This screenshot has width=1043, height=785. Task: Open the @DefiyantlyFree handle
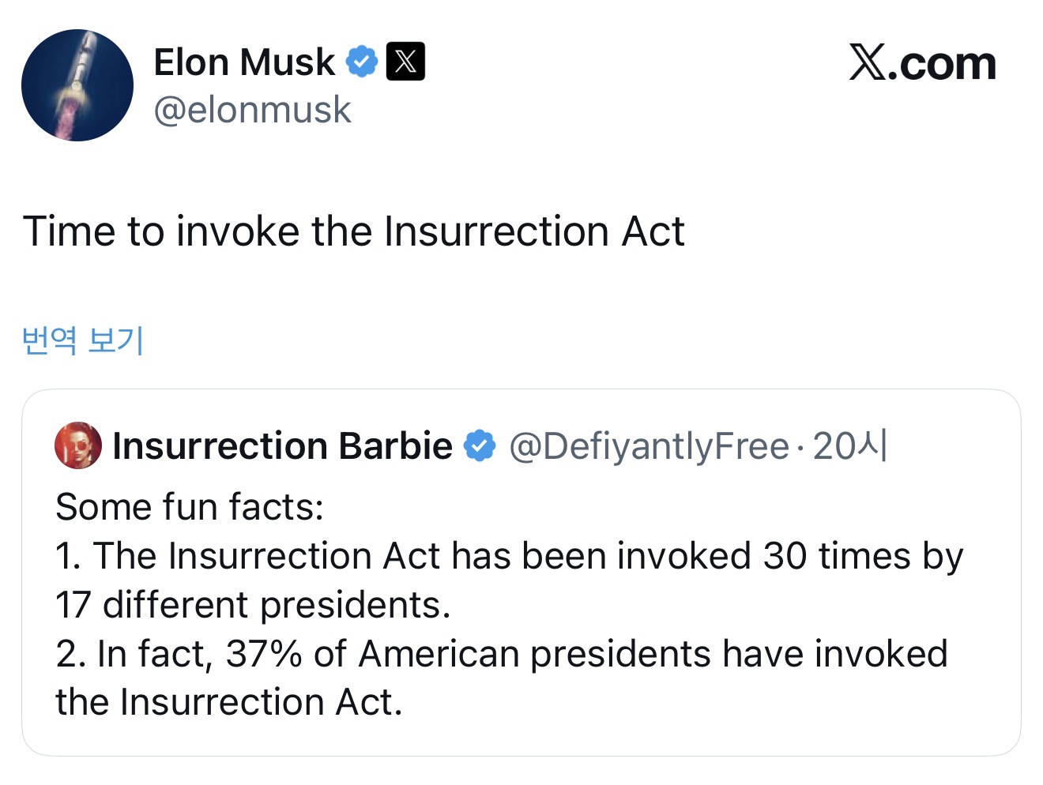pyautogui.click(x=649, y=446)
